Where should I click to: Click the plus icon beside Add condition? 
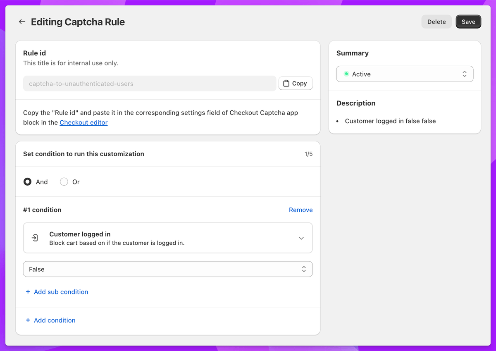tap(28, 320)
